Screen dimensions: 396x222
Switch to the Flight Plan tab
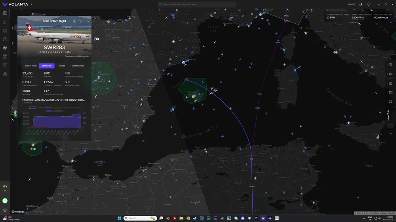click(x=31, y=66)
